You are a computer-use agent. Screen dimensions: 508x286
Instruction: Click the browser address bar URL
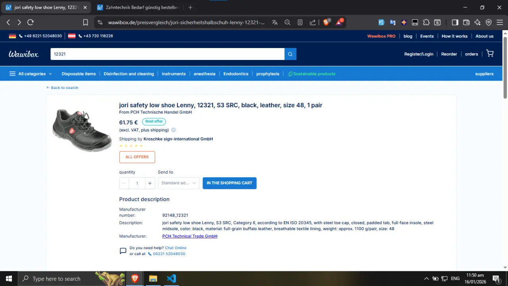coord(186,23)
